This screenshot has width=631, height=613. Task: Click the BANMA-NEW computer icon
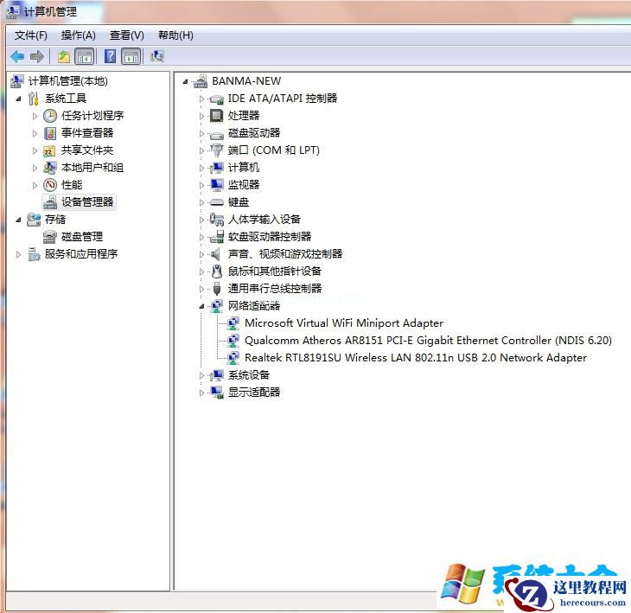[201, 81]
